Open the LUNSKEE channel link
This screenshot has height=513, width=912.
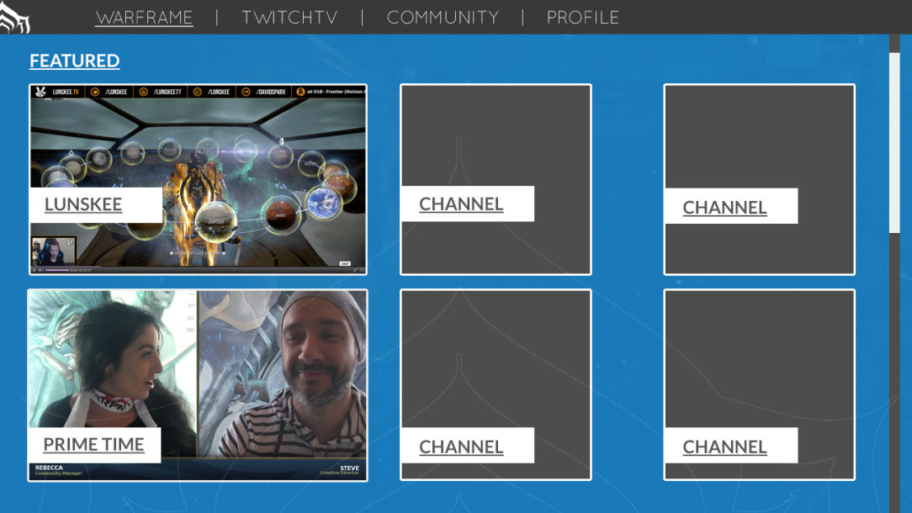(x=83, y=204)
